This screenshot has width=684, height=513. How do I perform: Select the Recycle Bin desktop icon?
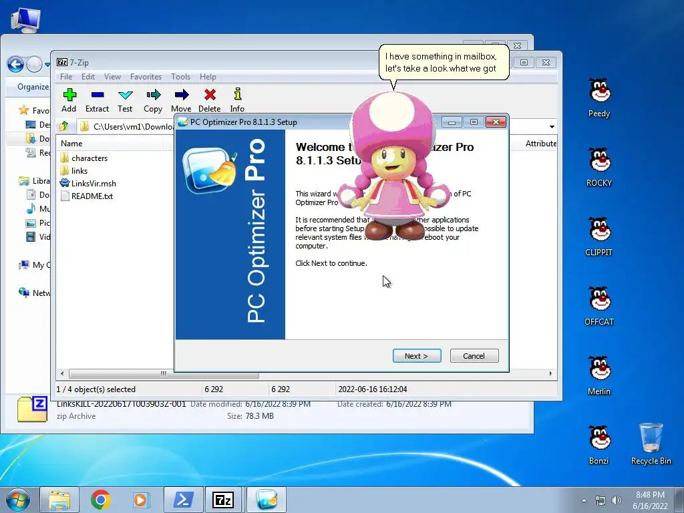click(x=651, y=444)
